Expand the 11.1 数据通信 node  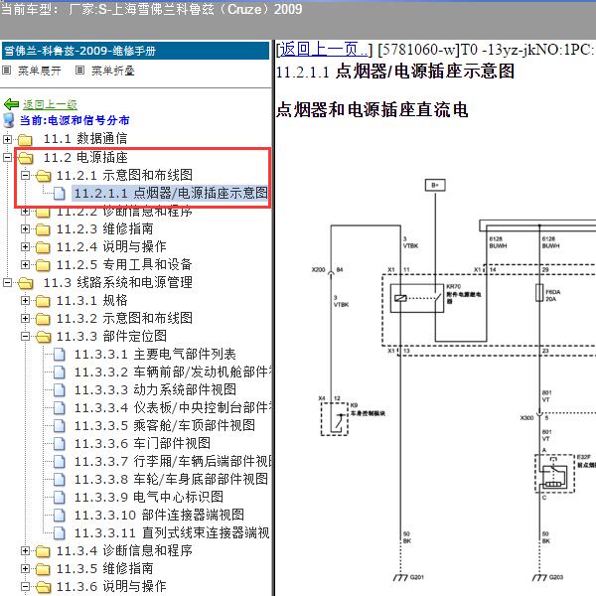[7, 139]
